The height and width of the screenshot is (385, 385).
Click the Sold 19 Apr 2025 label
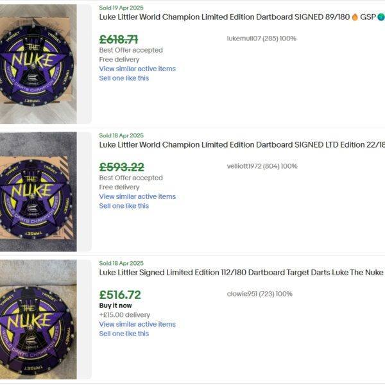click(121, 8)
